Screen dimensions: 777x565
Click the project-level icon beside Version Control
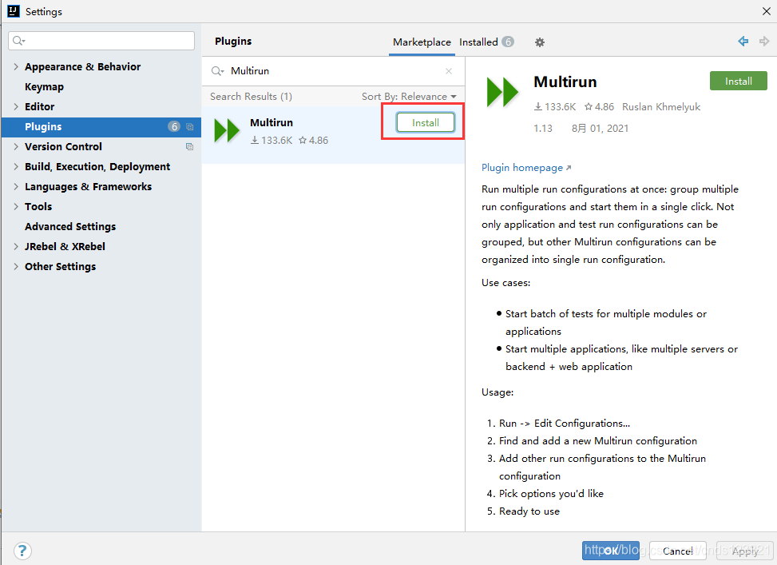(x=189, y=147)
